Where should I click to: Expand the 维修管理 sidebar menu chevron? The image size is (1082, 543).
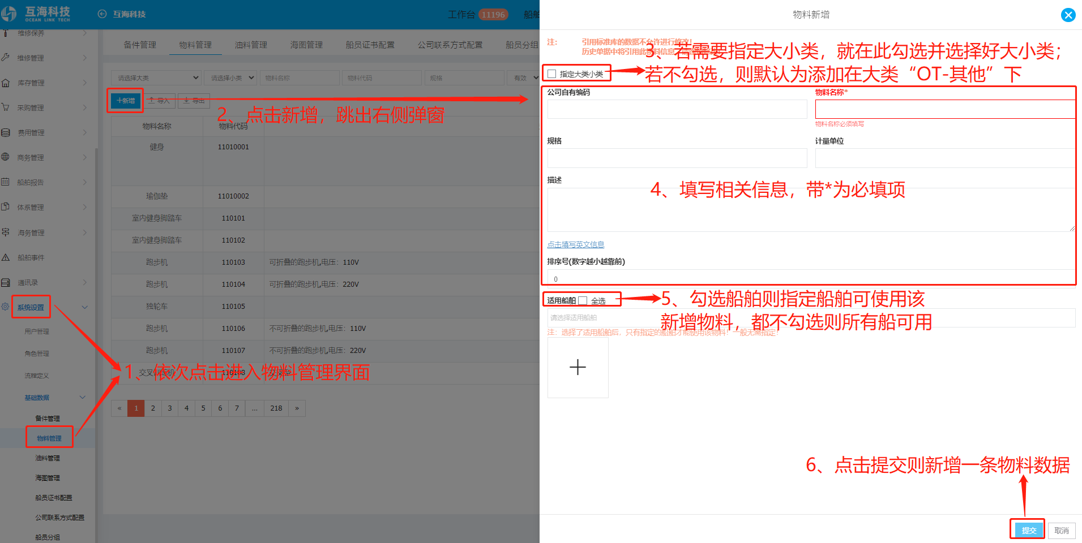coord(85,58)
